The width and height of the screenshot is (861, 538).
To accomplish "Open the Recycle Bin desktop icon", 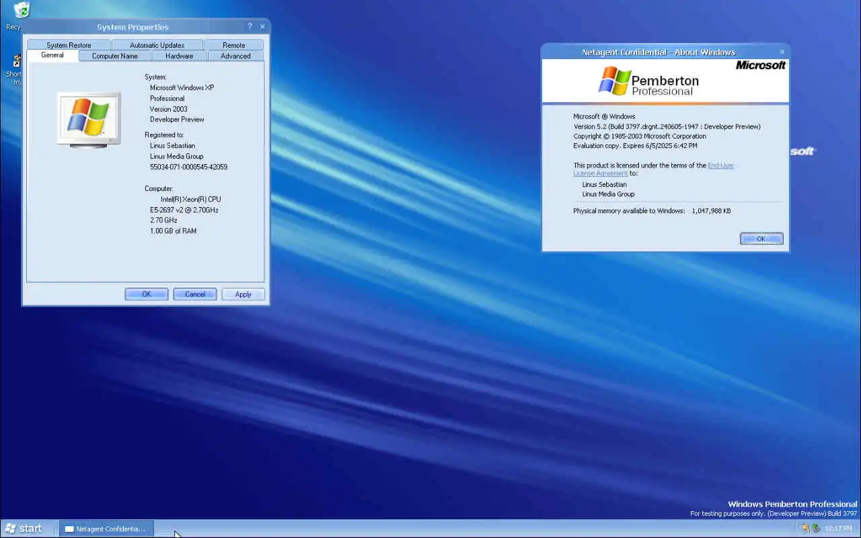I will tap(22, 9).
